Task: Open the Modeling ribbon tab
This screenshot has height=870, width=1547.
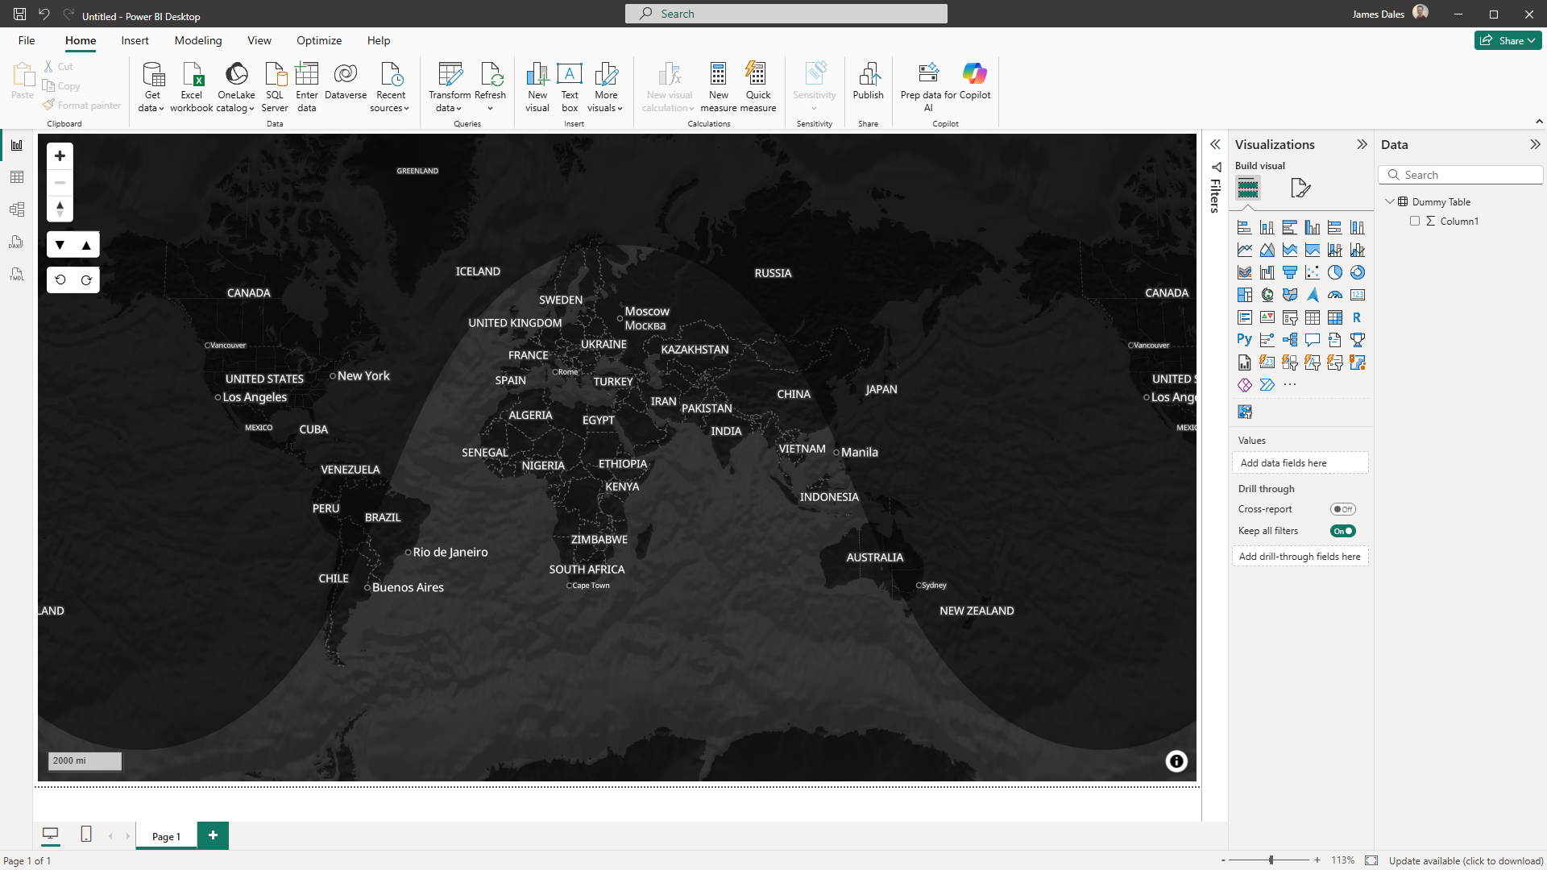Action: (197, 40)
